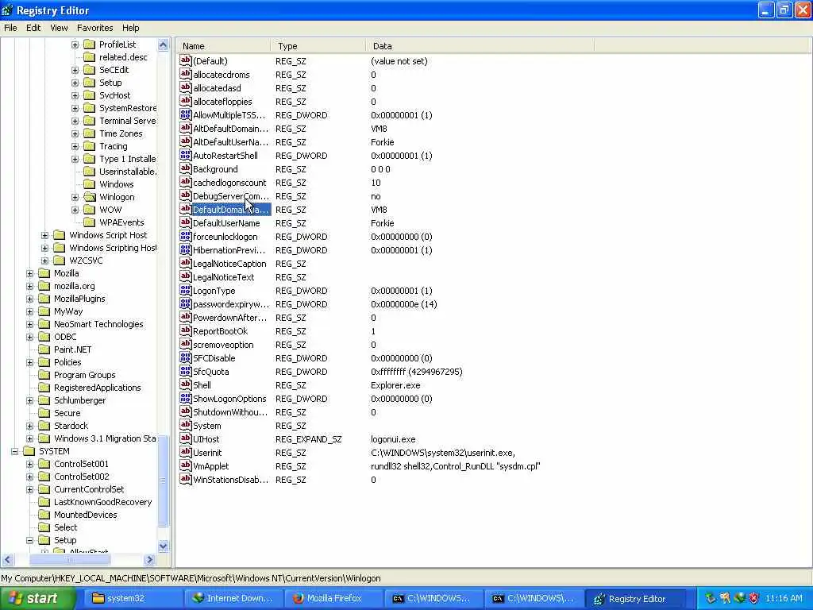
Task: Expand the ProfileList key
Action: pyautogui.click(x=75, y=44)
